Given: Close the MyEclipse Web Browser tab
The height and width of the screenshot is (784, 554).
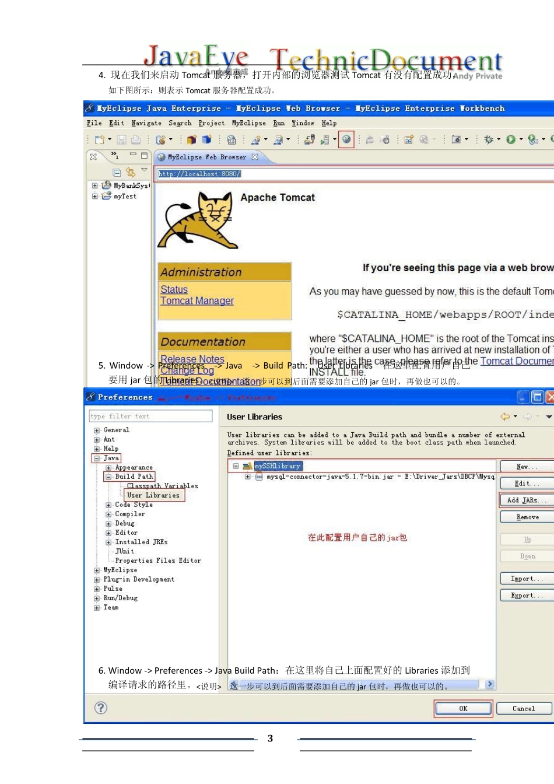Looking at the screenshot, I should [255, 157].
